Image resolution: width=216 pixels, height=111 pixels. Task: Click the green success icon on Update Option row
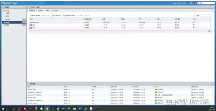156,103
